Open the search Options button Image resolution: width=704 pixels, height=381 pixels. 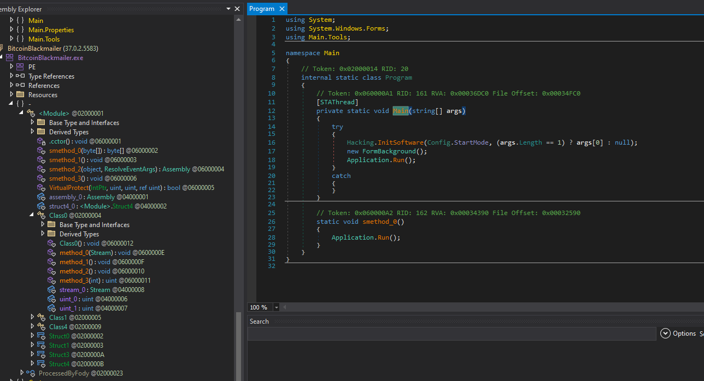click(678, 334)
